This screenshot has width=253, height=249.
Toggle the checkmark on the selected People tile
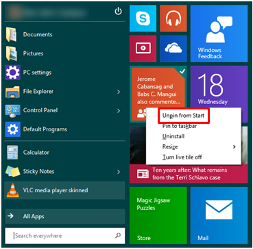[x=182, y=71]
